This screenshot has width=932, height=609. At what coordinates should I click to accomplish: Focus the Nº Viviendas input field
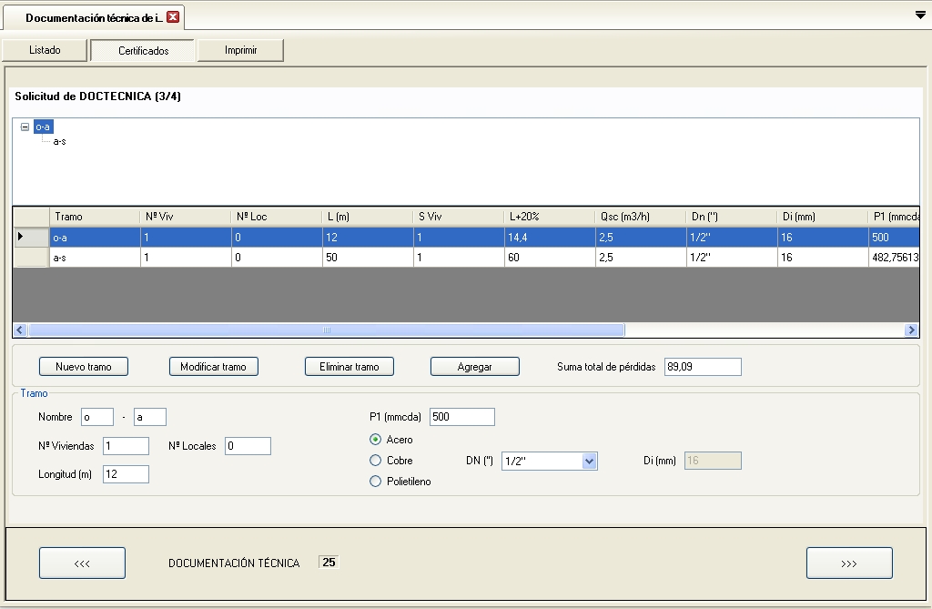[x=126, y=446]
